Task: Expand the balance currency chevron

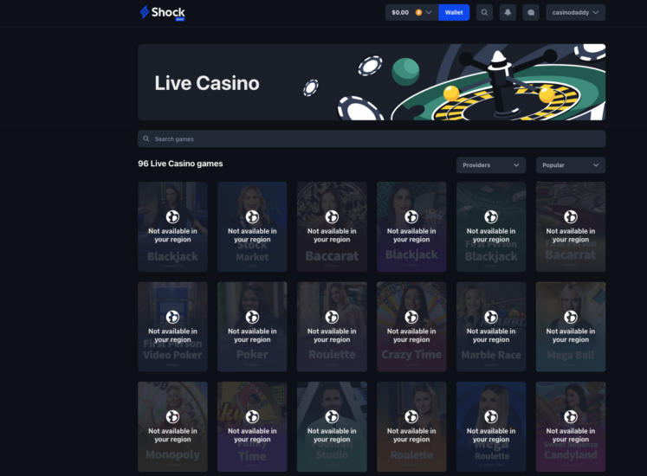Action: [429, 12]
